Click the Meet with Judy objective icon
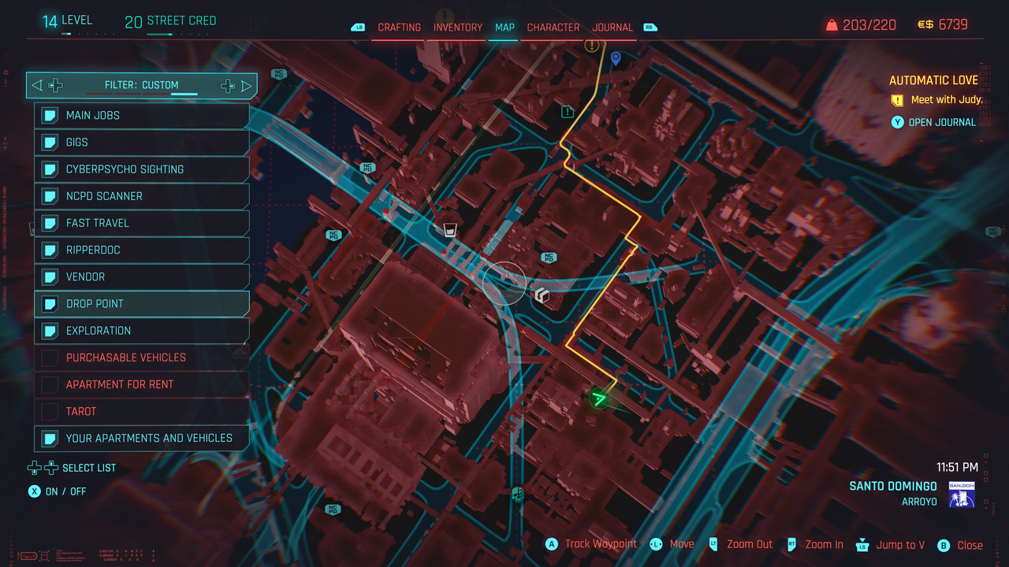1009x567 pixels. click(x=897, y=100)
